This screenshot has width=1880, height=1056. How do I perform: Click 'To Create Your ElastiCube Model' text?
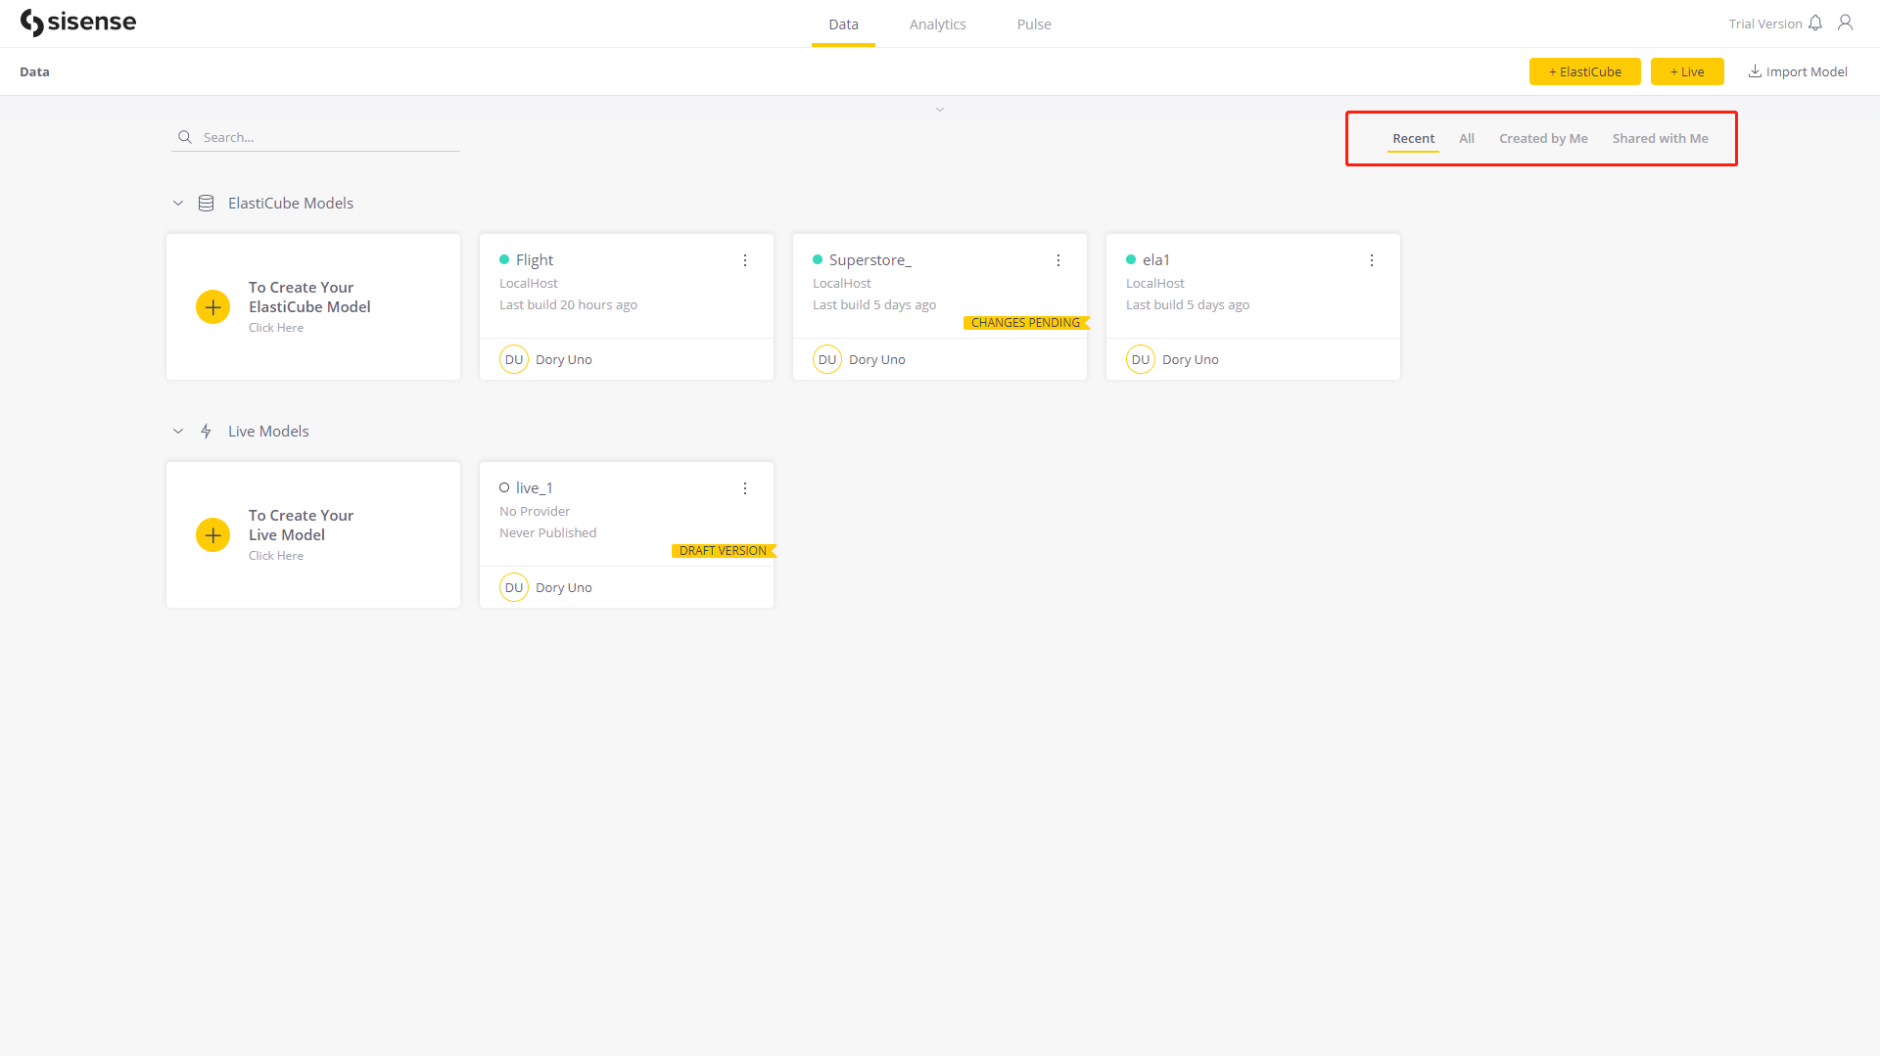(309, 298)
